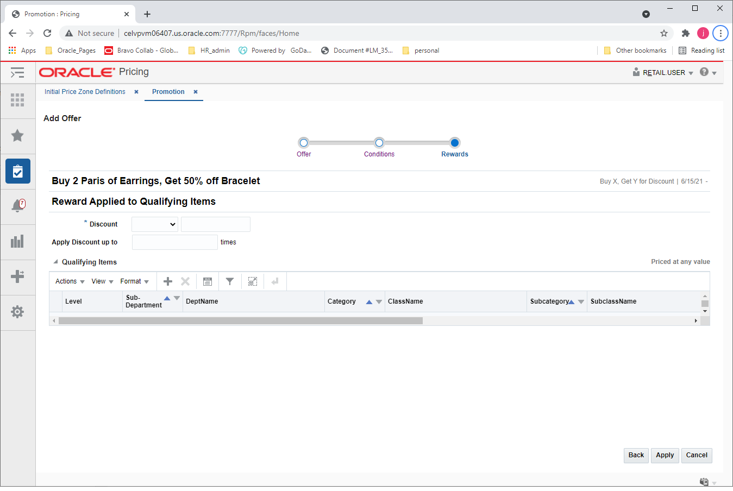The width and height of the screenshot is (733, 491).
Task: Open Other bookmarks folder
Action: point(635,51)
